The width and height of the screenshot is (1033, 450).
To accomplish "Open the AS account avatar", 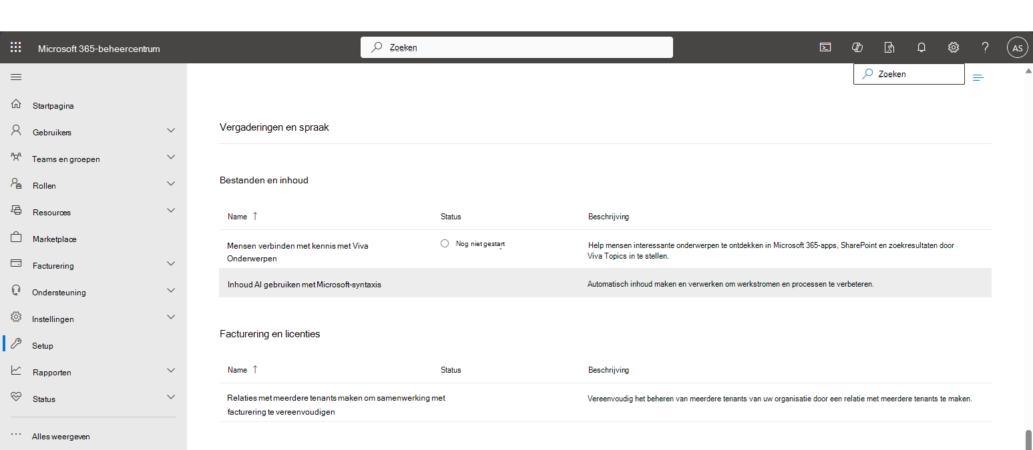I will [1017, 47].
